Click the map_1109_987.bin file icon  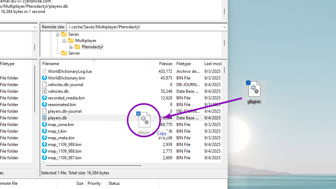[44, 158]
